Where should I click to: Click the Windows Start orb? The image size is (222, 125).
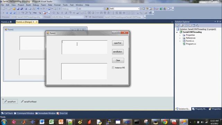click(4, 122)
